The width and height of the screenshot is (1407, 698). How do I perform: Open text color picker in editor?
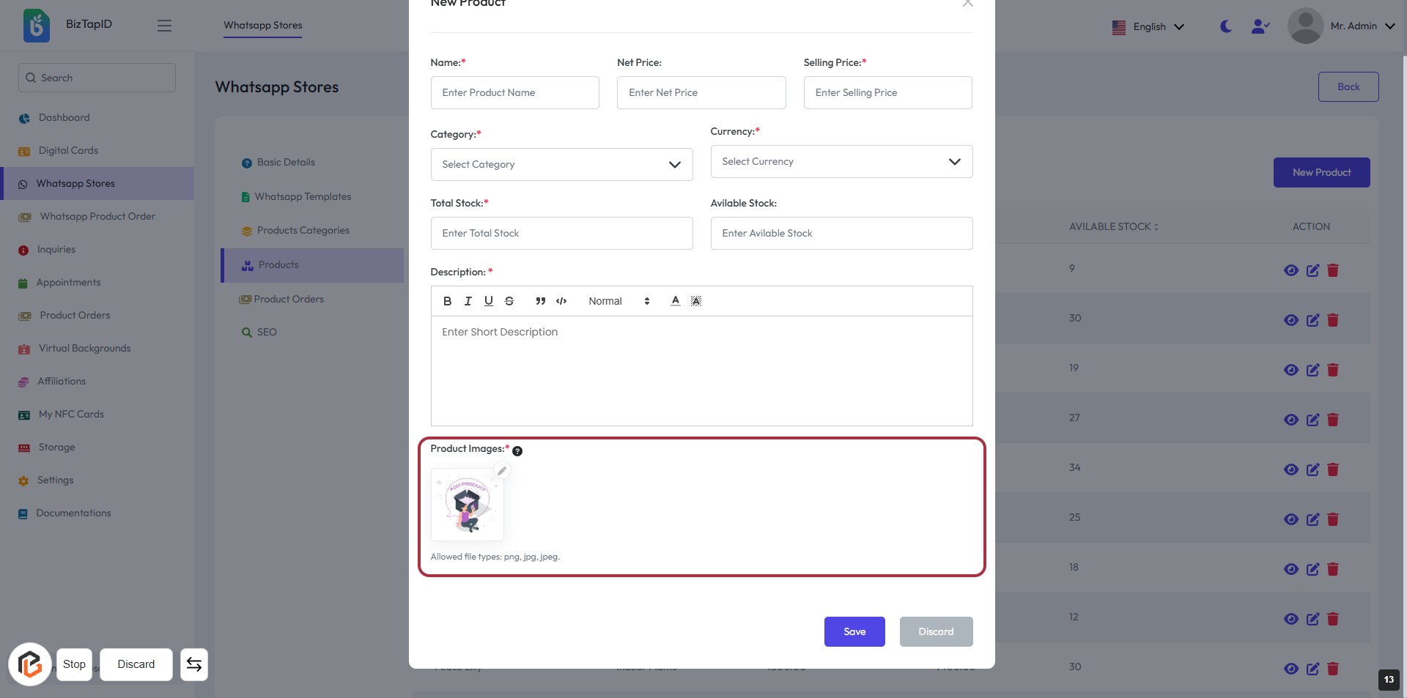[x=676, y=301]
